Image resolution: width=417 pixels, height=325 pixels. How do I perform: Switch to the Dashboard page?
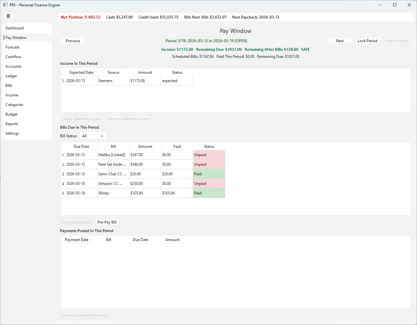coord(14,28)
